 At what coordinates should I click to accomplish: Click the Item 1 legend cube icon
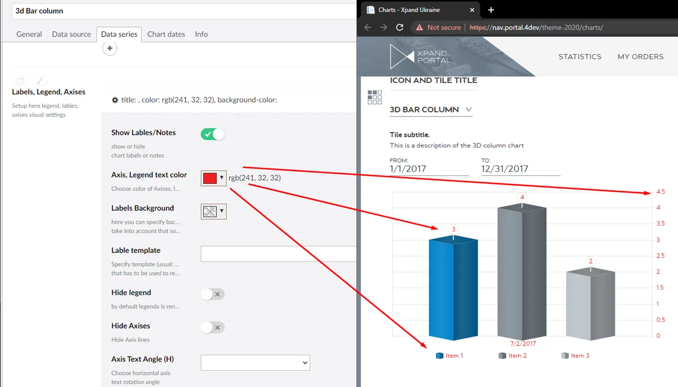pyautogui.click(x=439, y=356)
